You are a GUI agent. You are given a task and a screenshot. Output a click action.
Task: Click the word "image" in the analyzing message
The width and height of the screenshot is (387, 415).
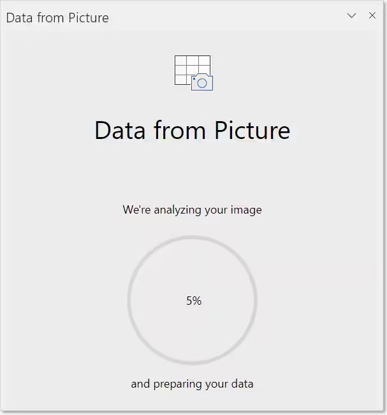click(246, 209)
